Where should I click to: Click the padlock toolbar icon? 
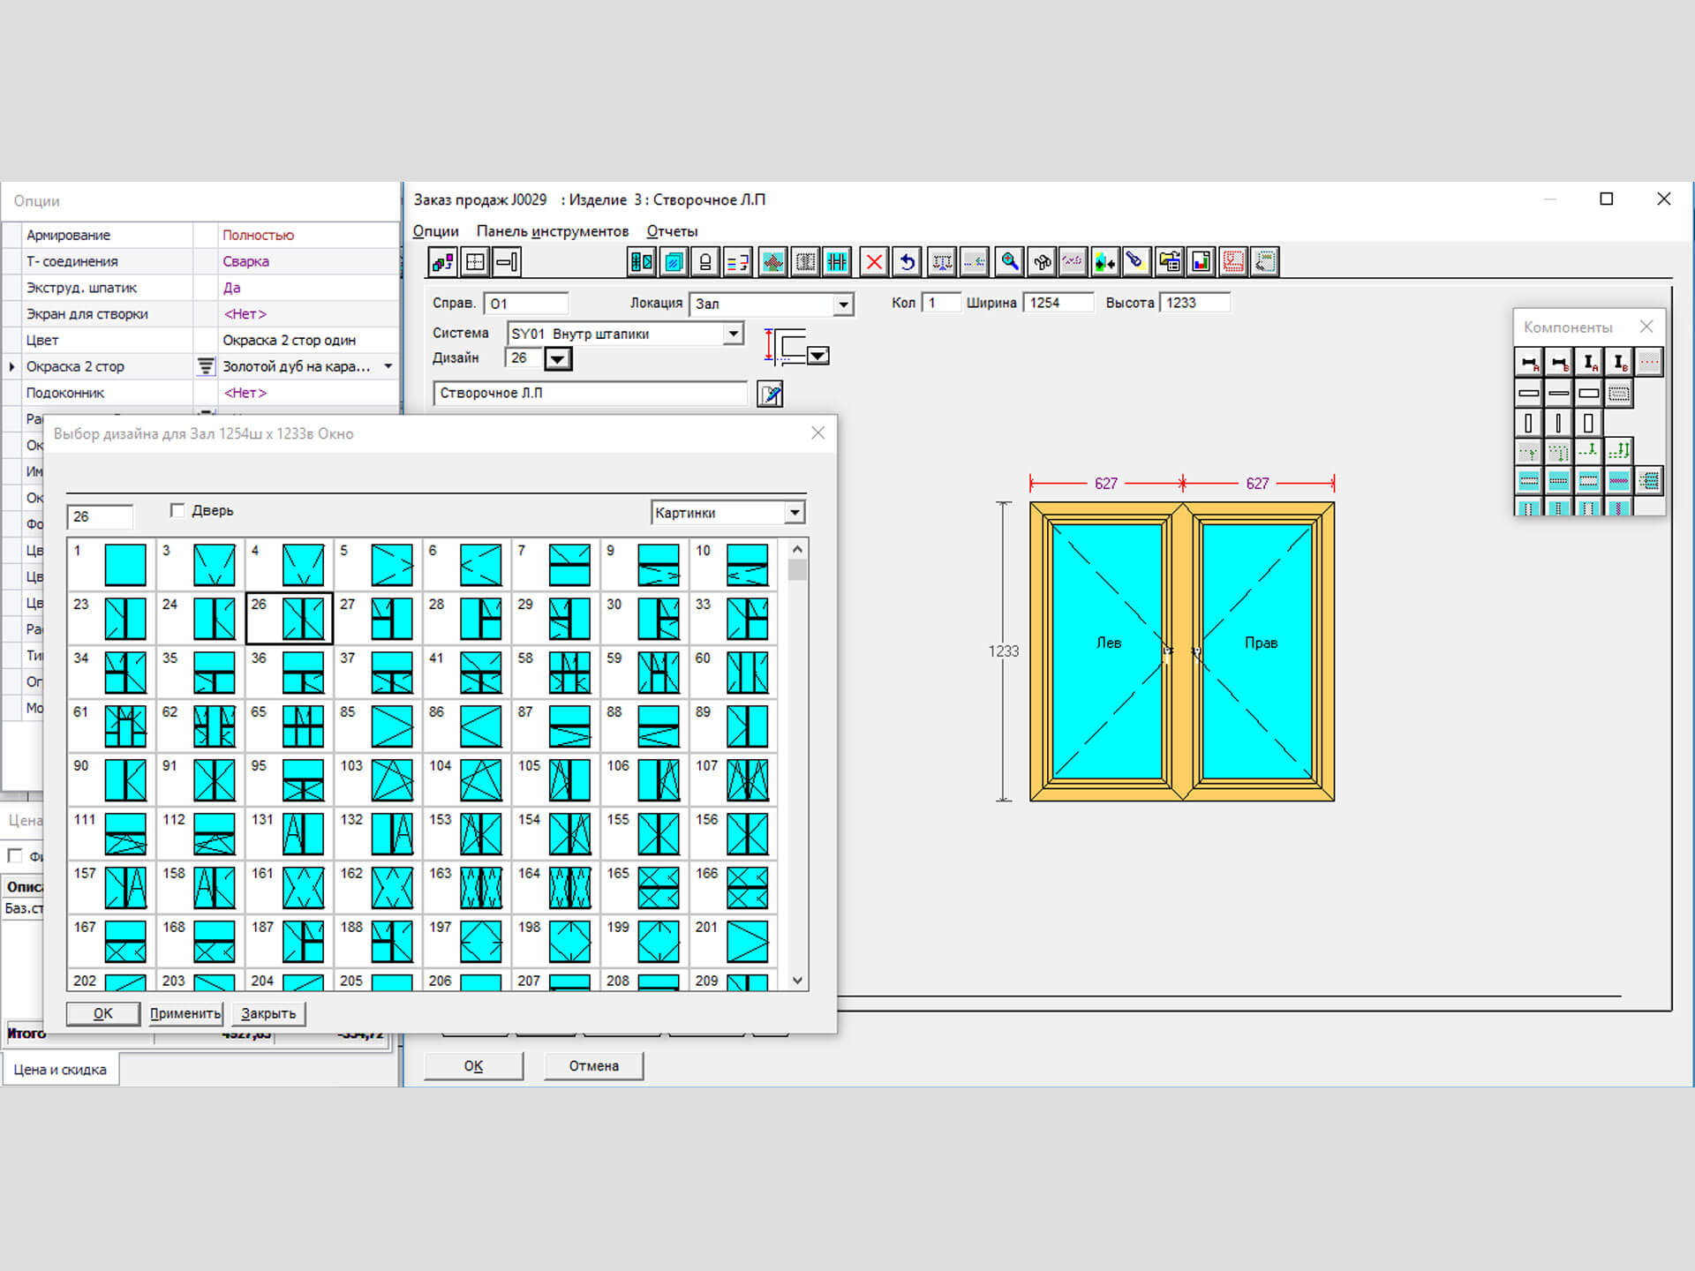705,262
